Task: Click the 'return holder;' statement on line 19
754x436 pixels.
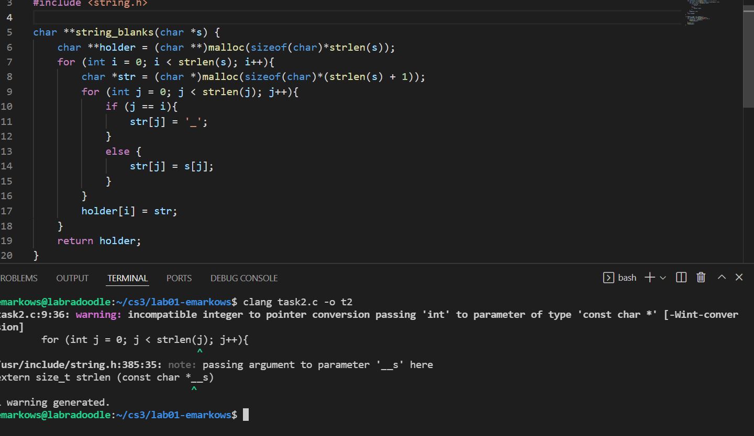Action: 99,241
